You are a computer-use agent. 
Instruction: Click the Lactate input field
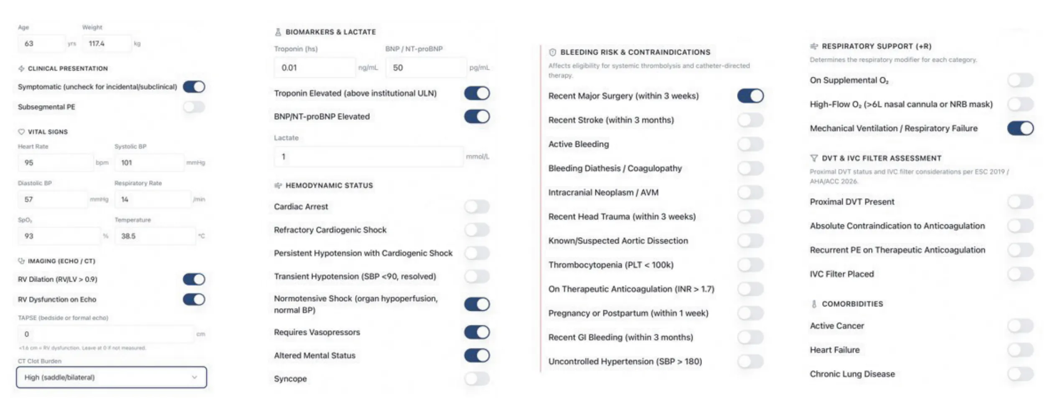[368, 157]
